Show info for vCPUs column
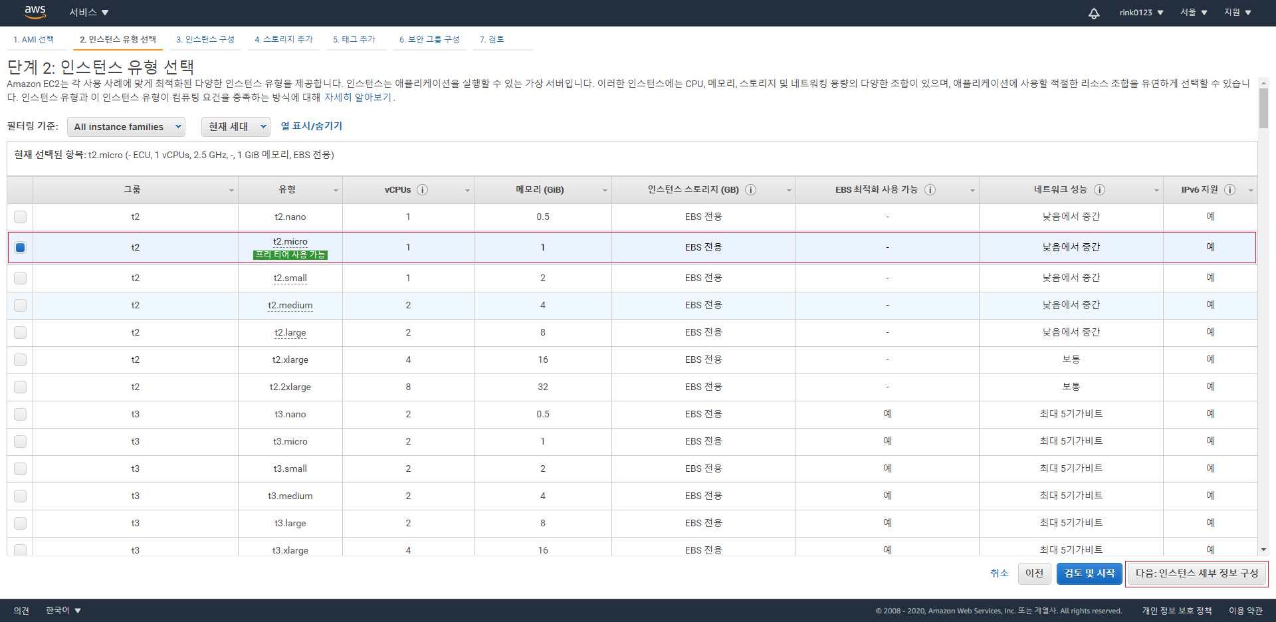The height and width of the screenshot is (622, 1276). click(x=422, y=190)
